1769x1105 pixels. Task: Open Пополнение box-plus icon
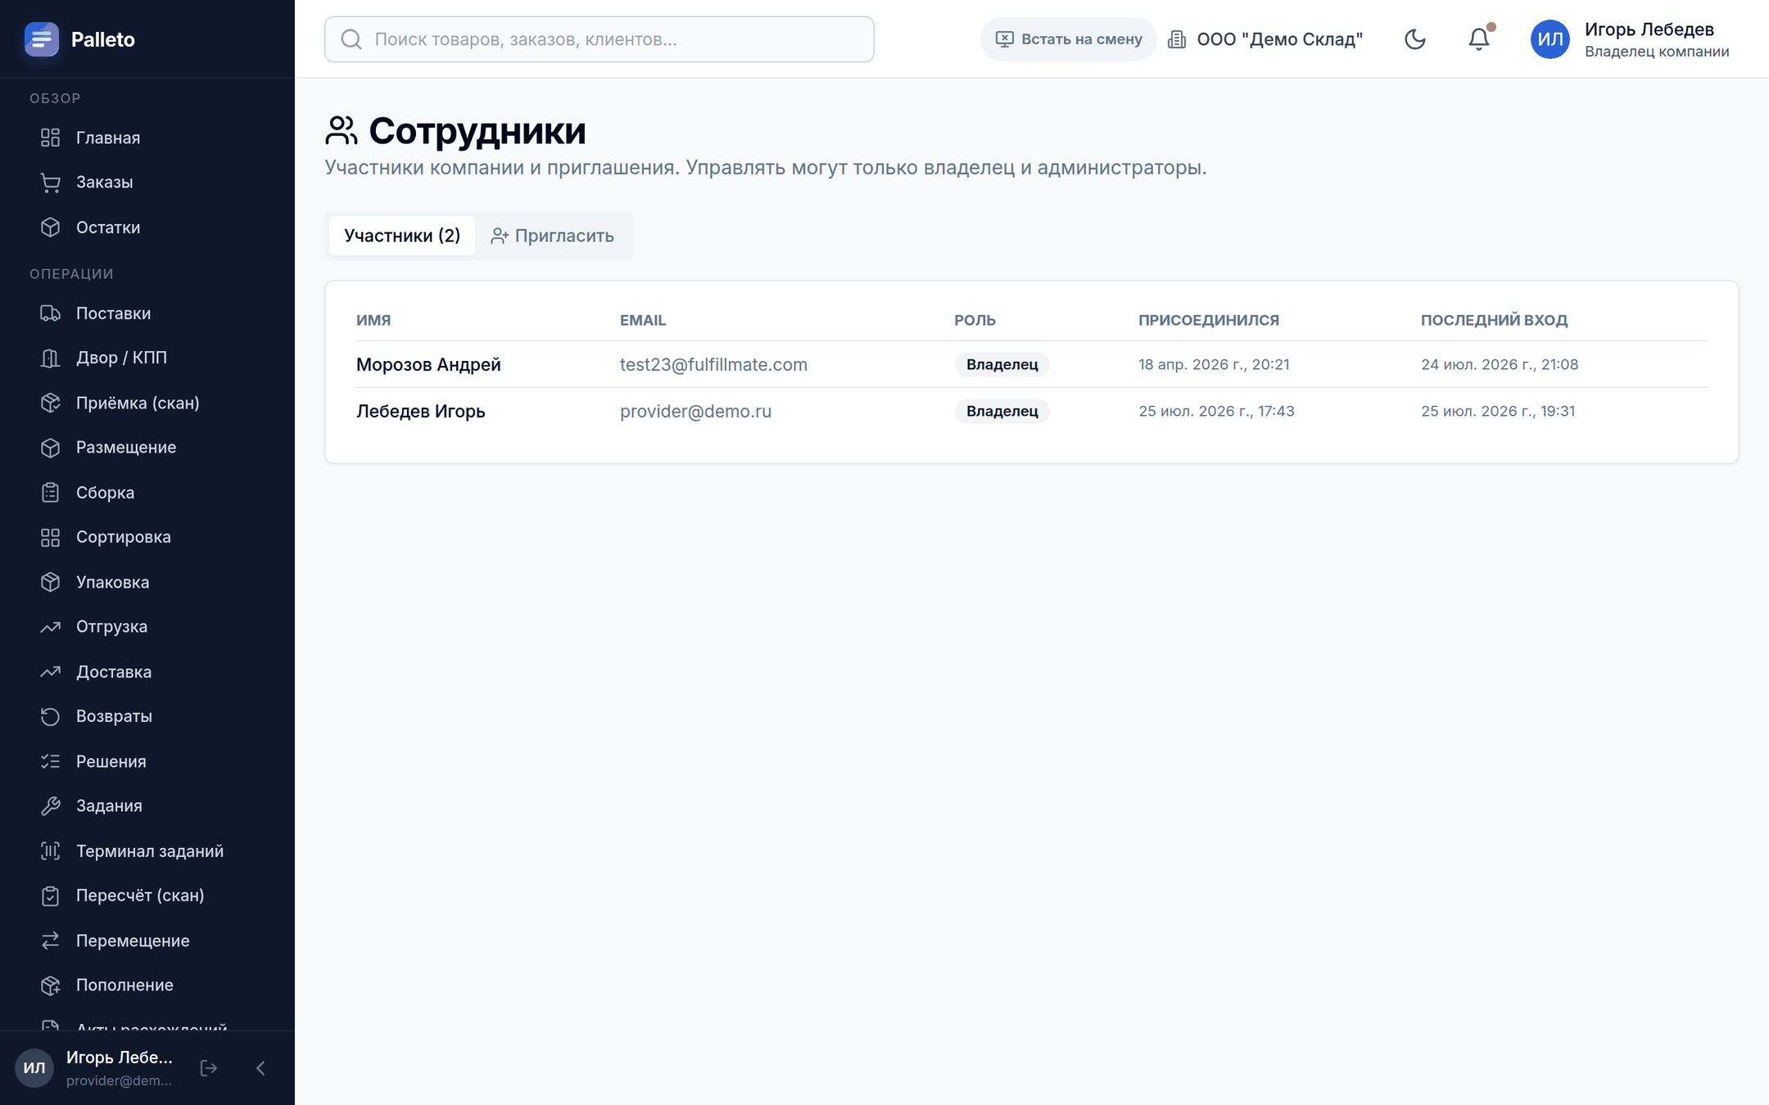(x=51, y=985)
